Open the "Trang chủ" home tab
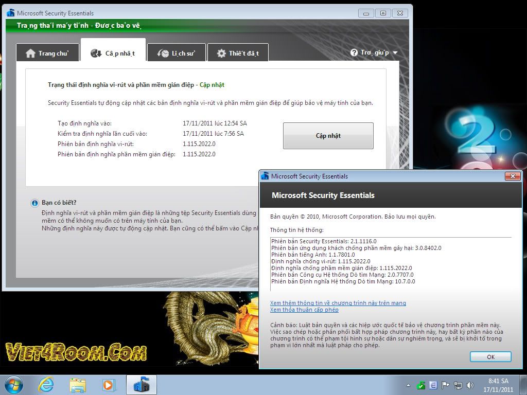 (47, 53)
